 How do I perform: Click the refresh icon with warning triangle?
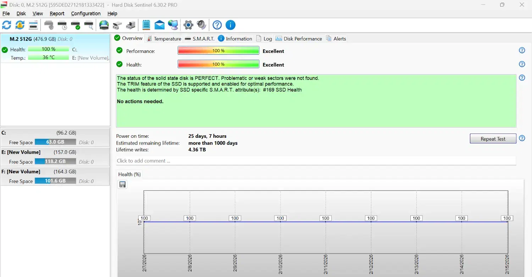pos(20,25)
